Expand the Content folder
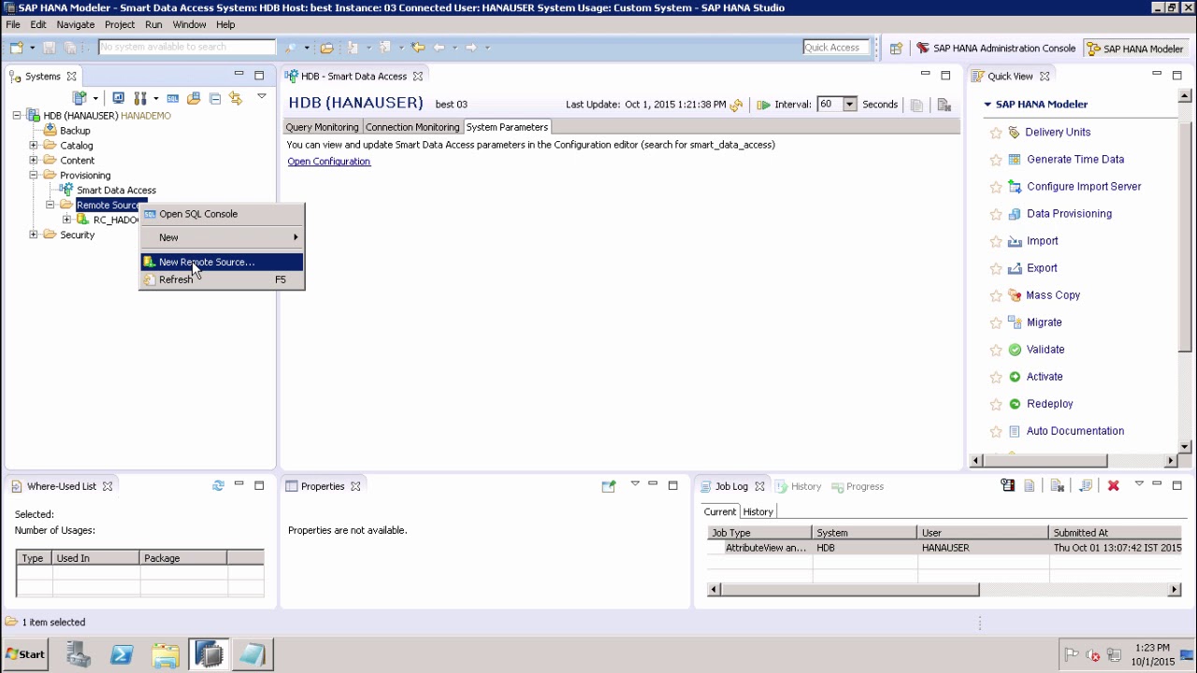 click(x=34, y=161)
